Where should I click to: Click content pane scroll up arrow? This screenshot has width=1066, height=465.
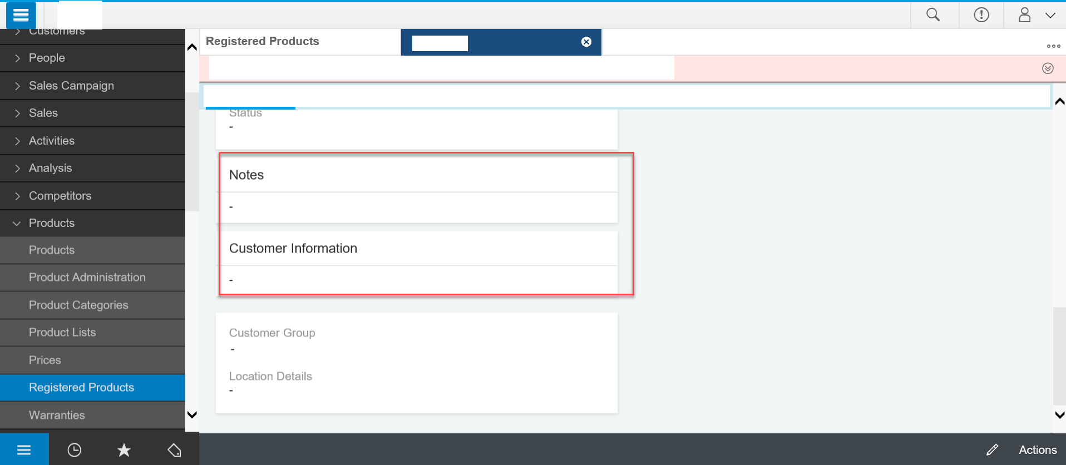pyautogui.click(x=1060, y=101)
